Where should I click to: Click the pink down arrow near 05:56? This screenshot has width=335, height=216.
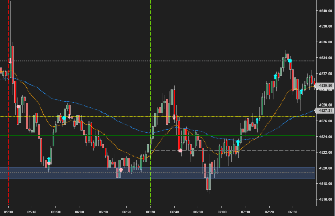point(69,116)
